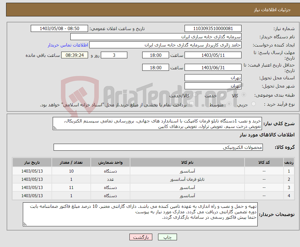The width and height of the screenshot is (300, 247).
Task: Click the general description text area
Action: [x=157, y=124]
